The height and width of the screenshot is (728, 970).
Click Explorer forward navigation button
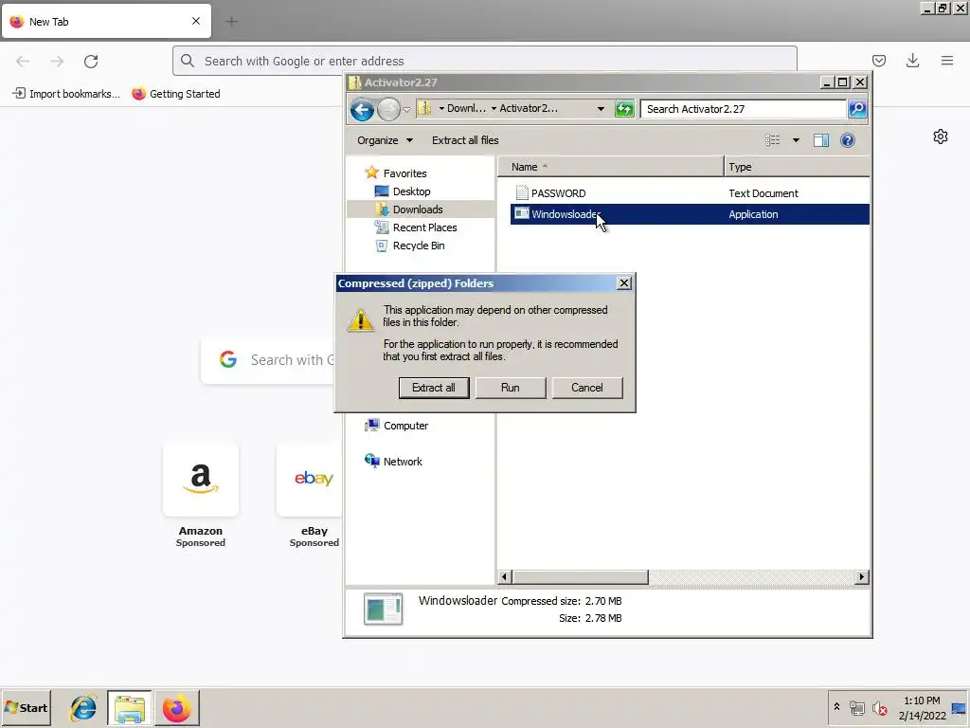(388, 110)
